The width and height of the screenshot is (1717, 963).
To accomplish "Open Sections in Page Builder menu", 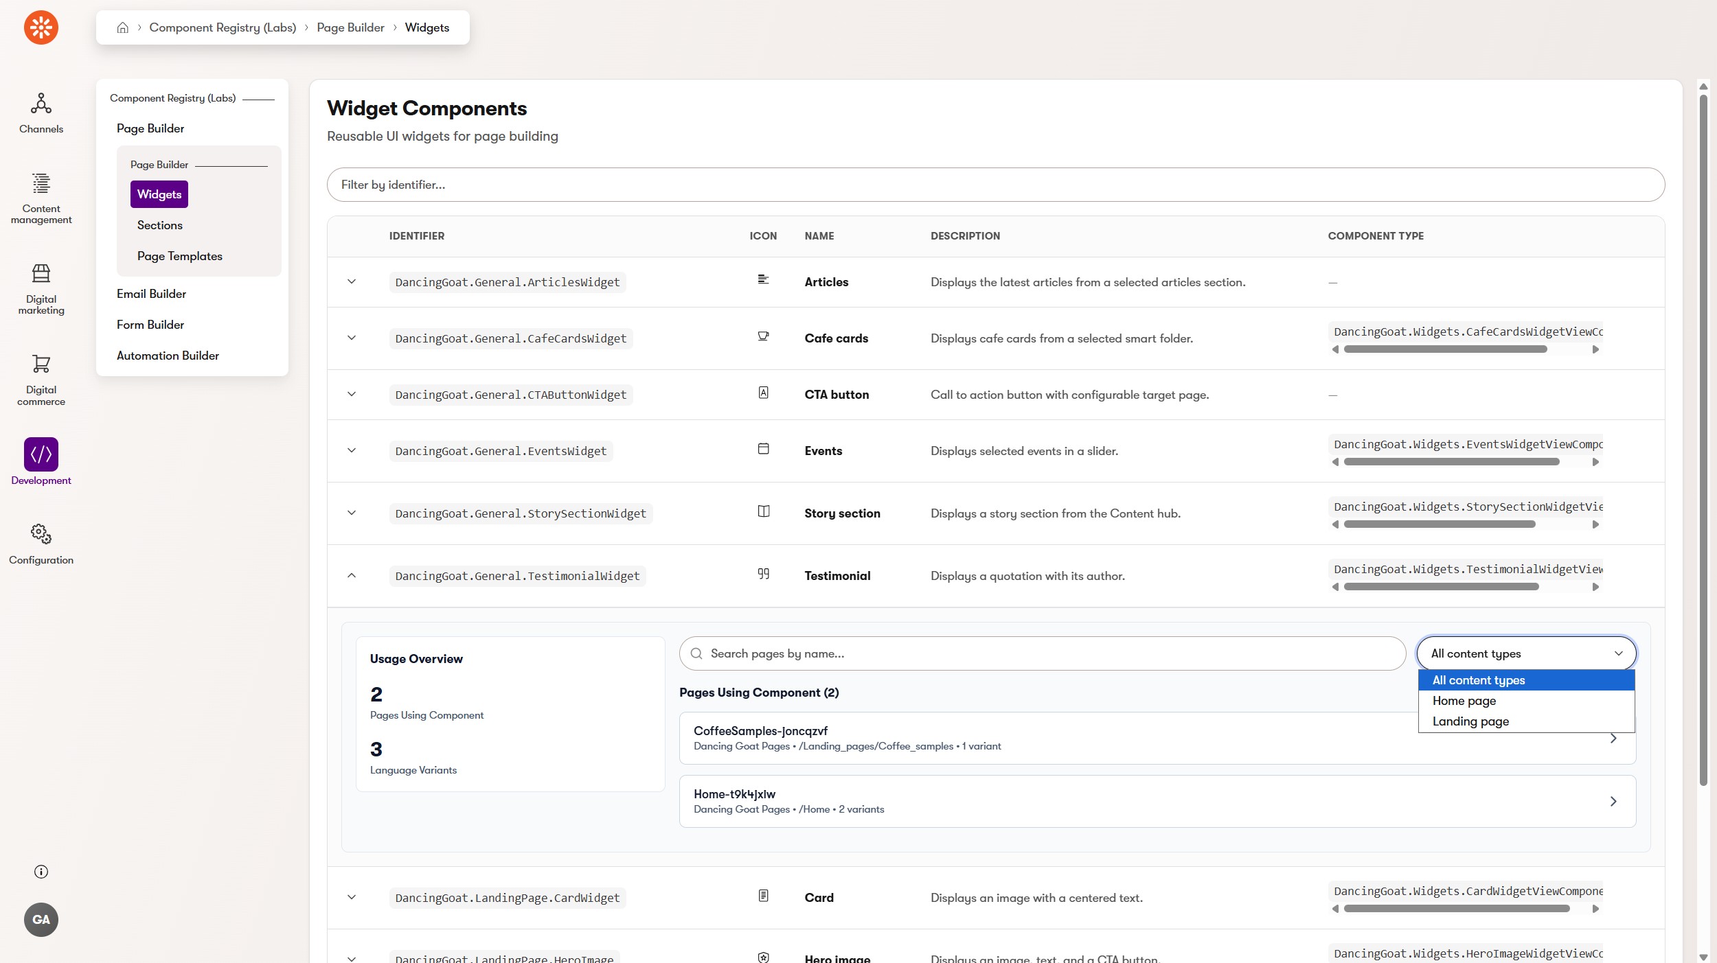I will (160, 225).
